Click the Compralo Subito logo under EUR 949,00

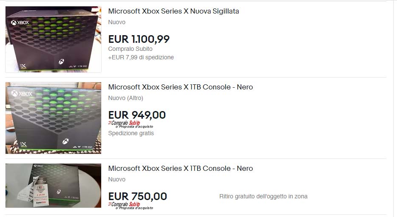[x=124, y=123]
